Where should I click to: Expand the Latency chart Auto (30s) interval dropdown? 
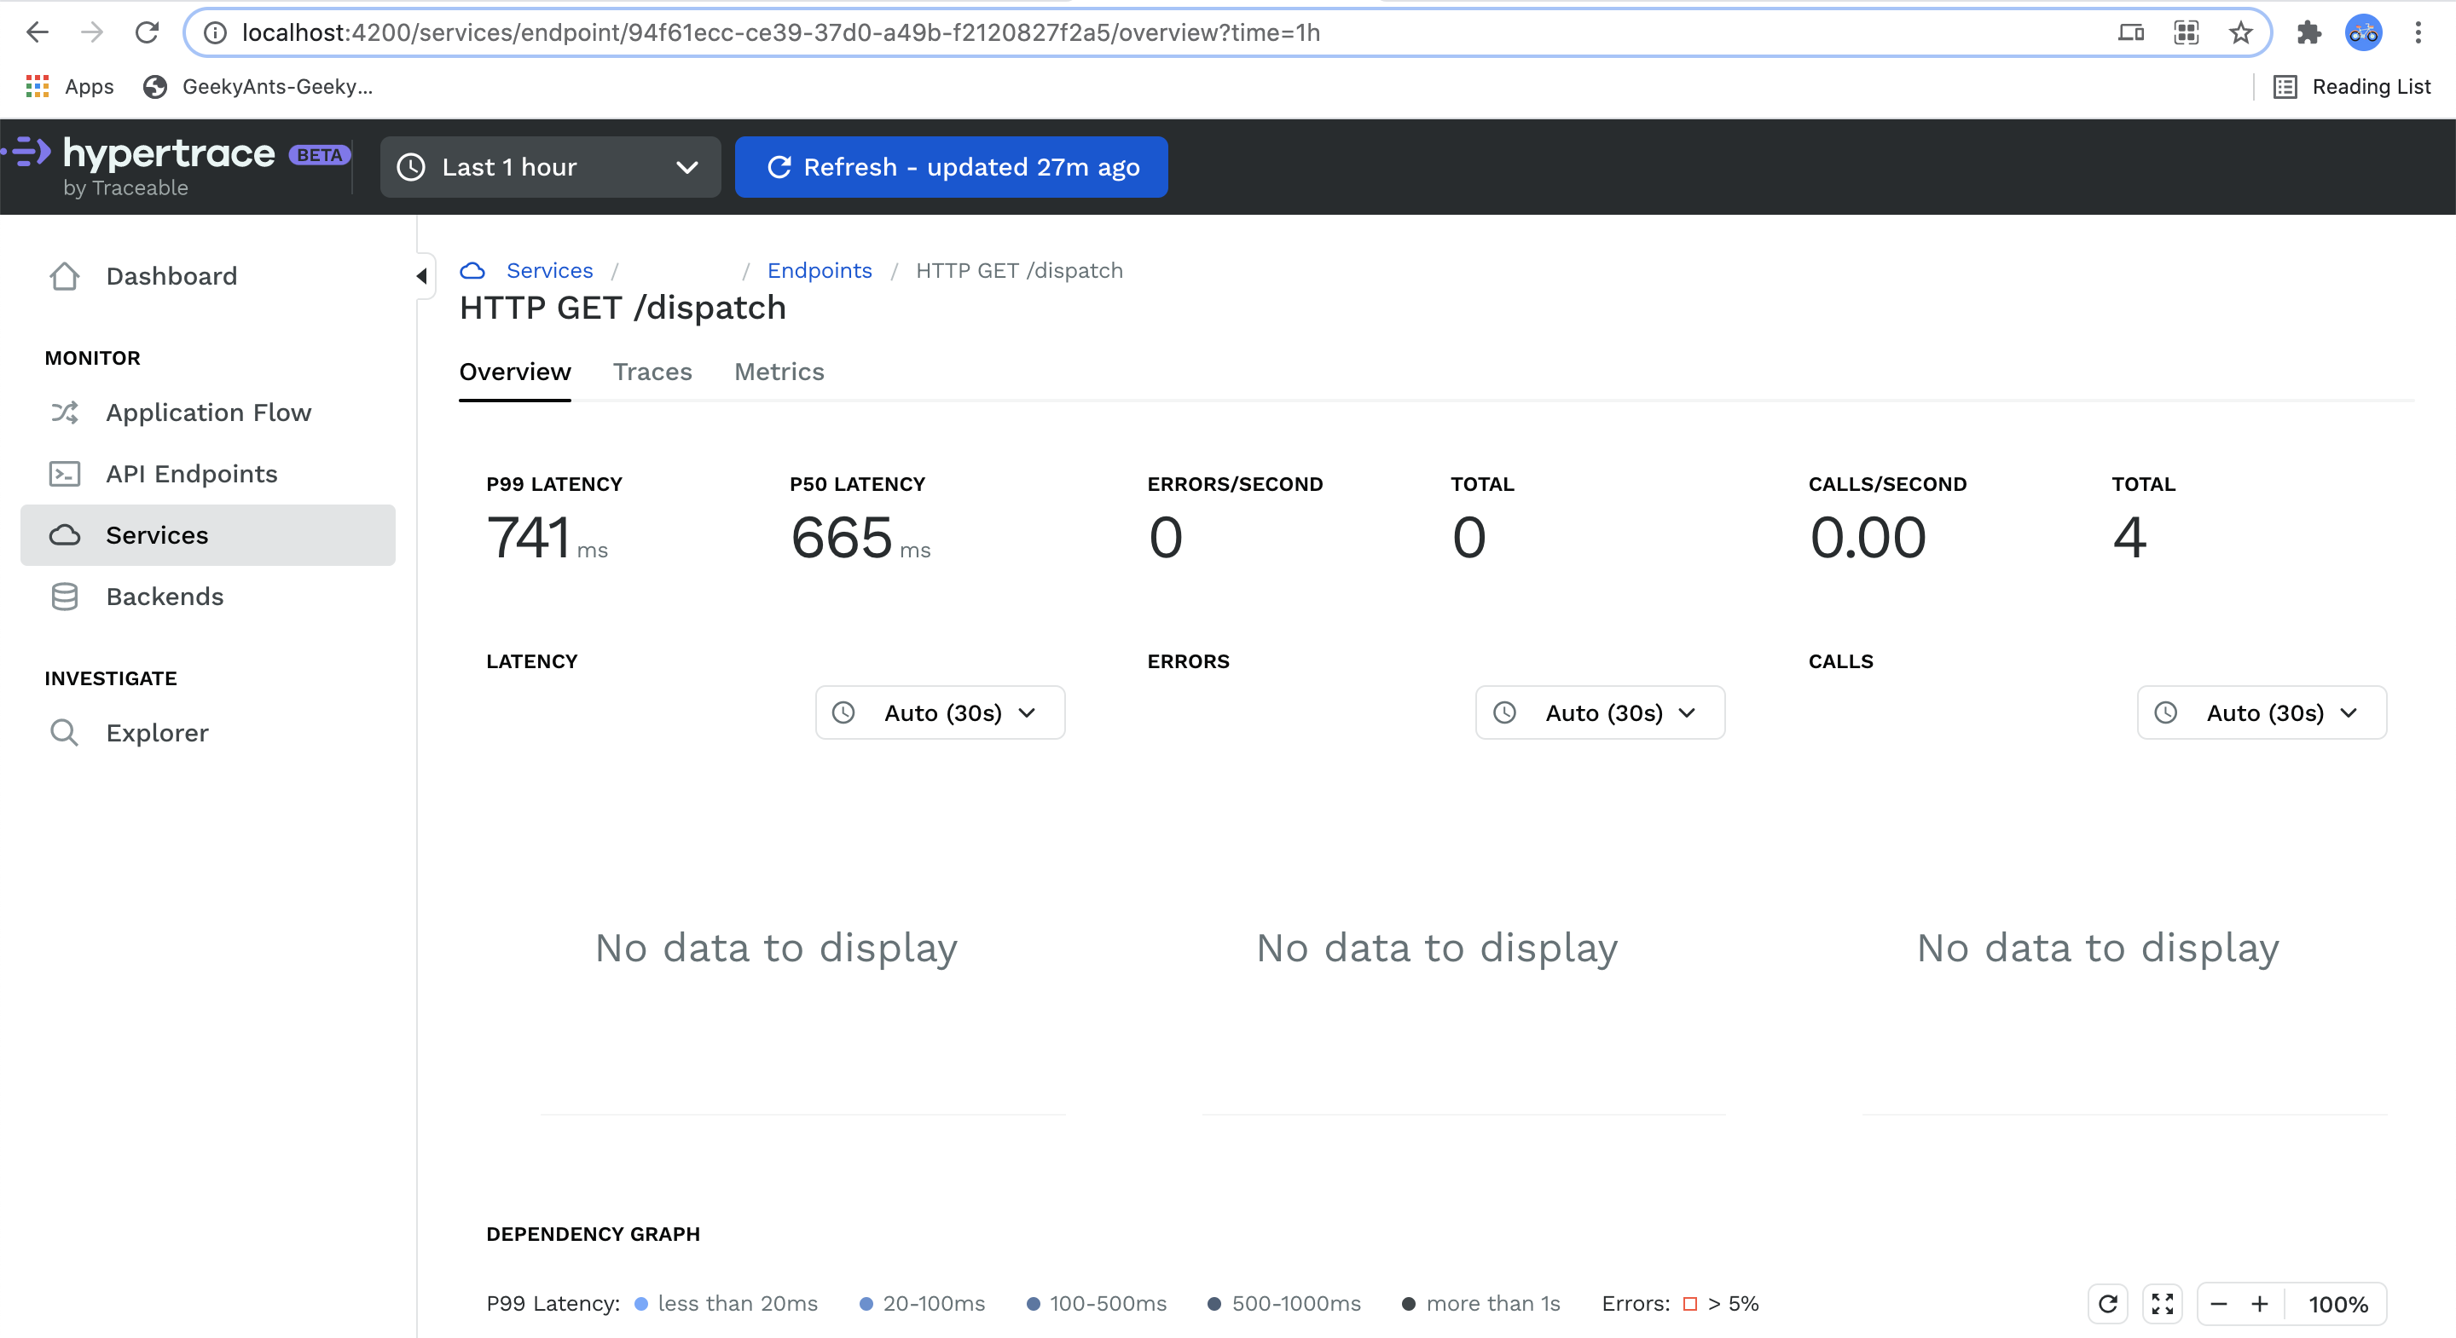(940, 712)
